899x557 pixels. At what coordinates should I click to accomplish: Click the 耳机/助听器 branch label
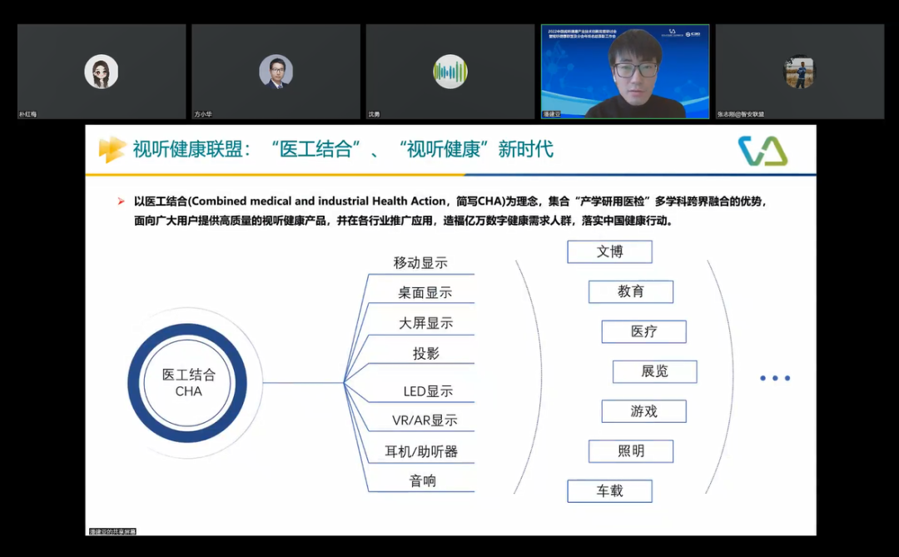(421, 452)
